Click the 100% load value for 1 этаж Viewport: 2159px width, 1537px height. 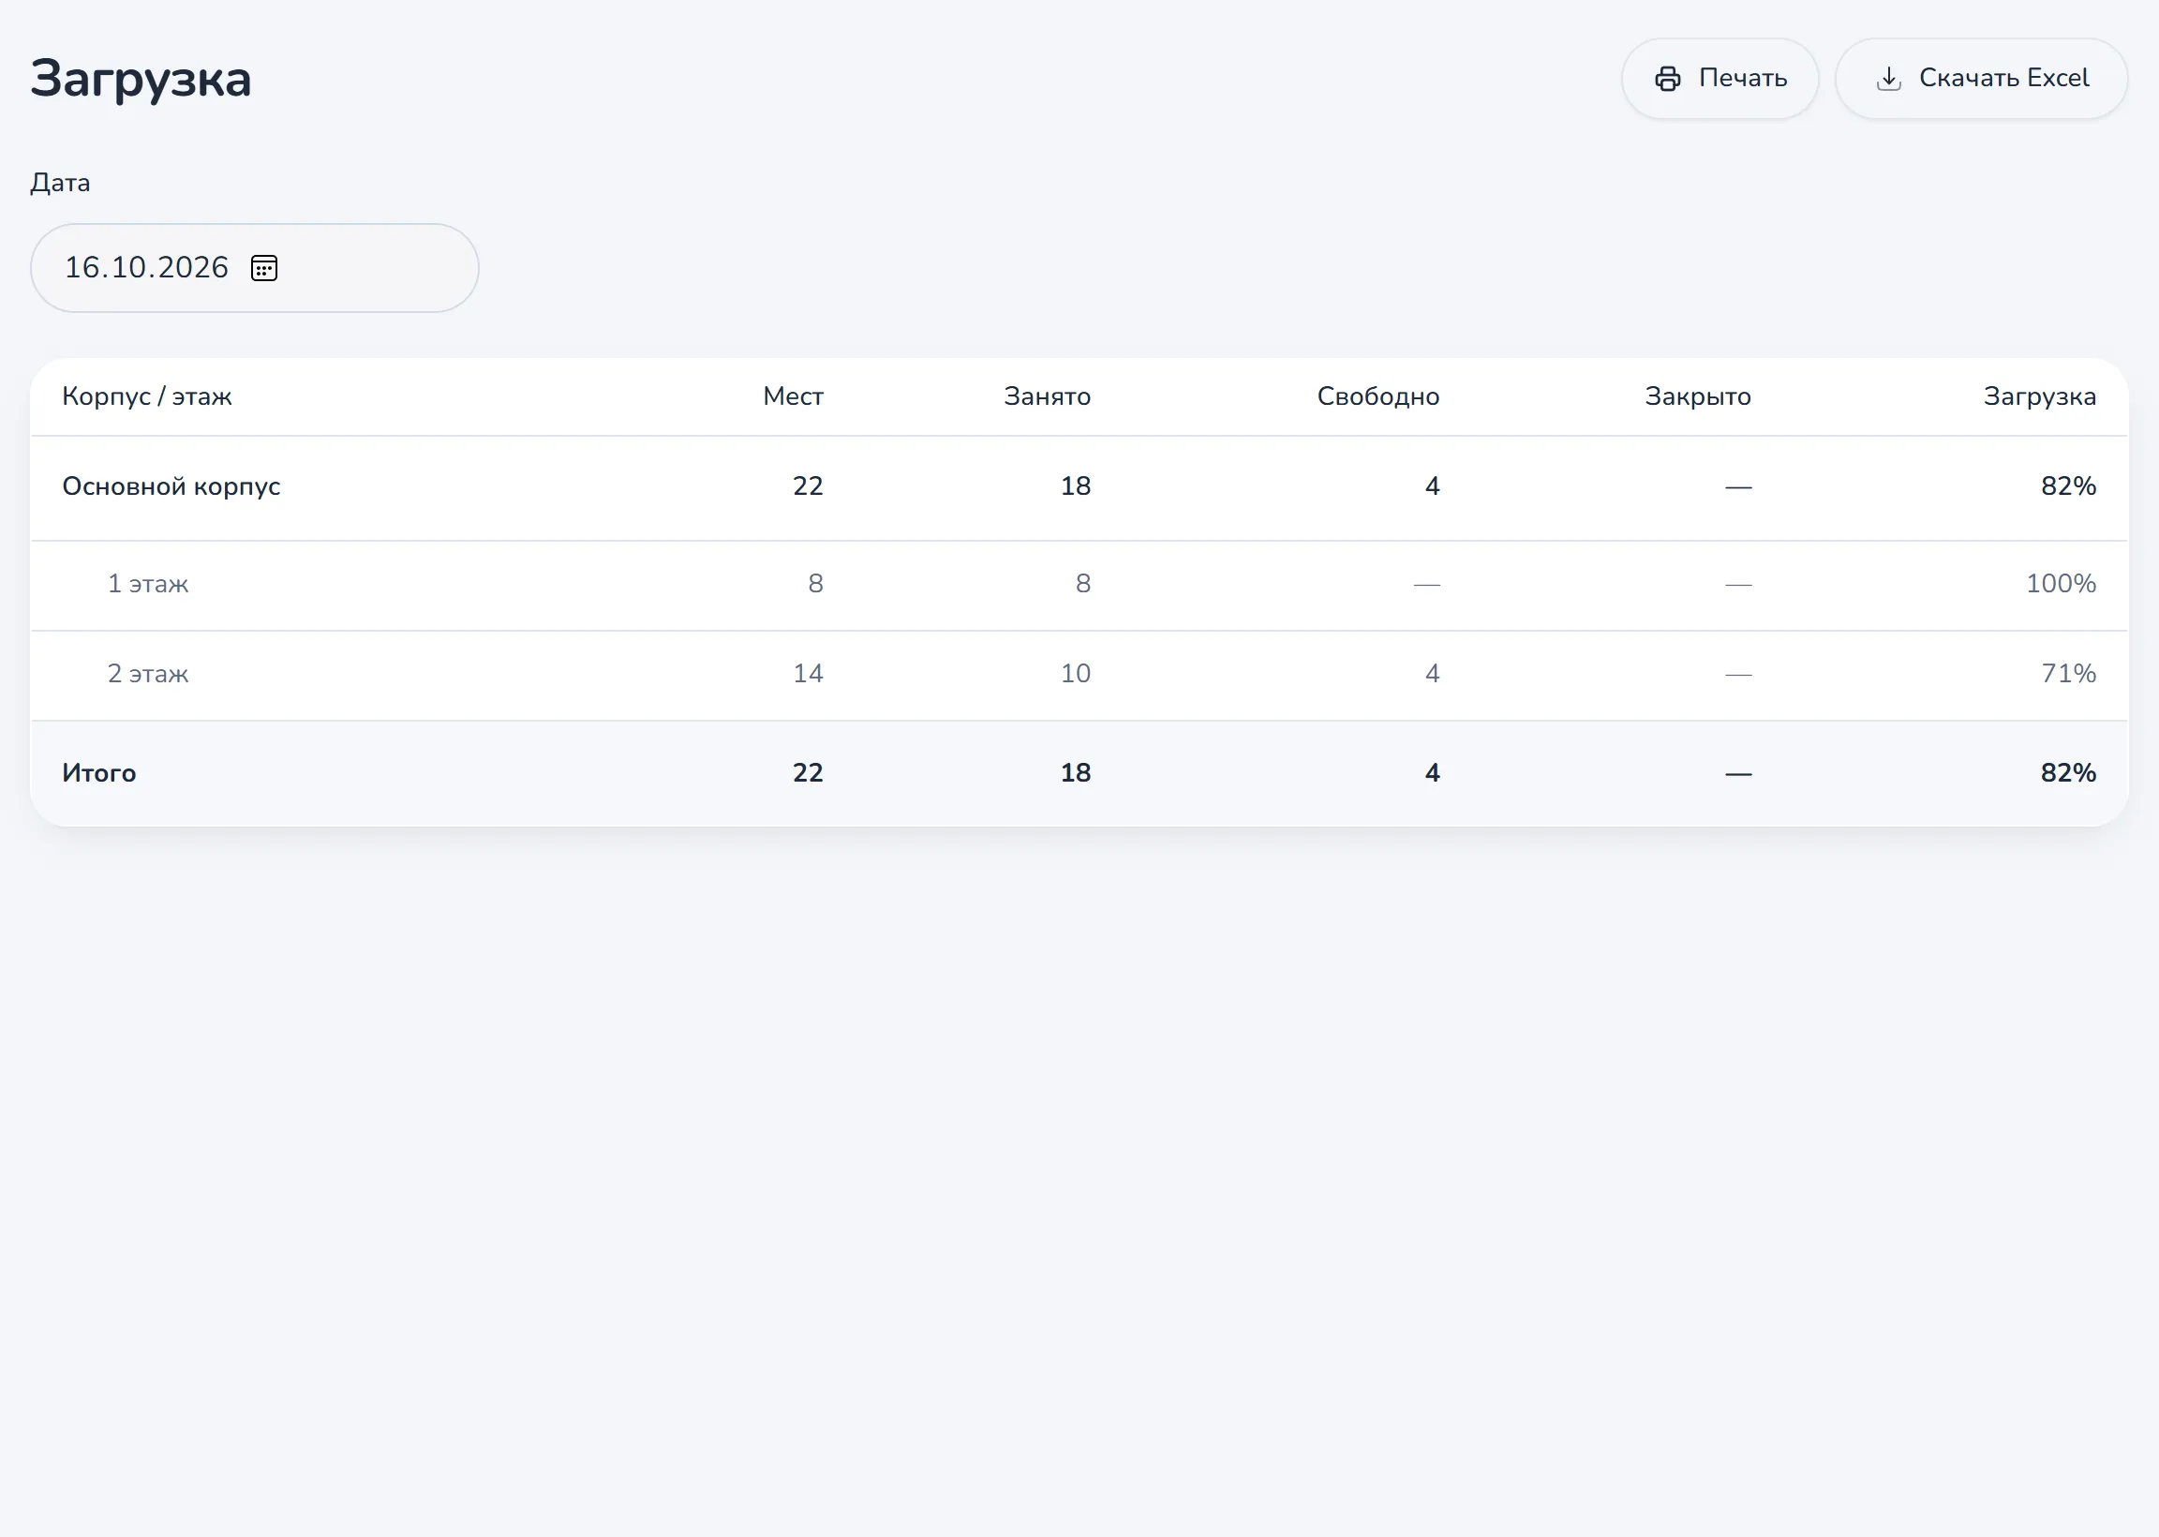pyautogui.click(x=2060, y=584)
